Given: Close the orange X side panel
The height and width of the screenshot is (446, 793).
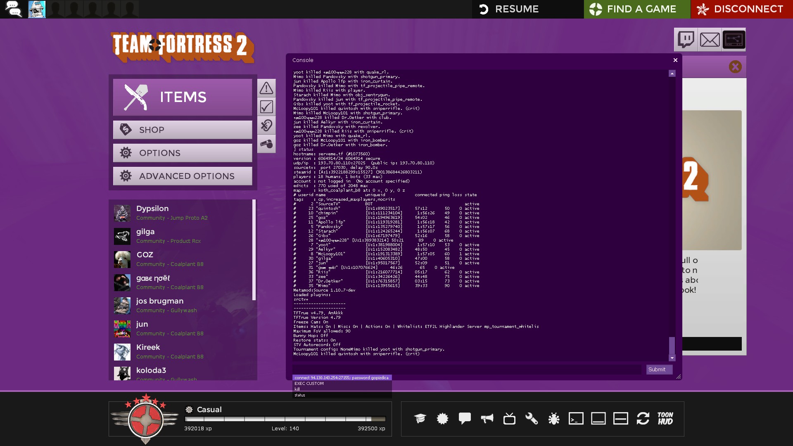Looking at the screenshot, I should [735, 67].
